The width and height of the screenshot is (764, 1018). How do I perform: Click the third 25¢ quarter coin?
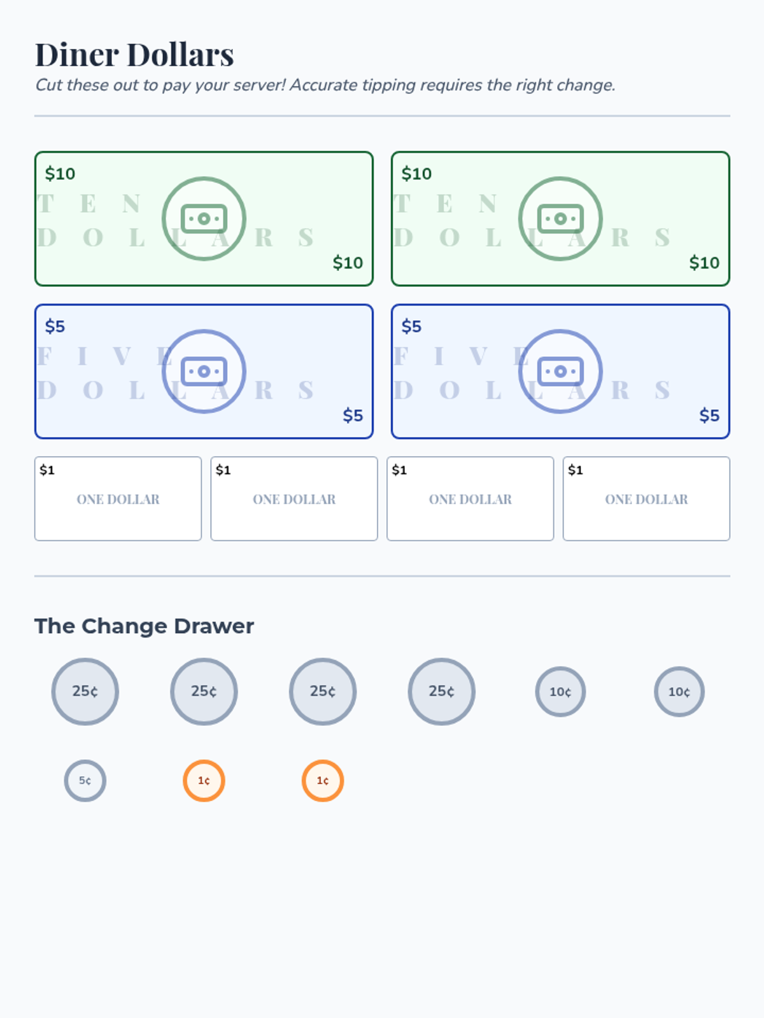(x=323, y=692)
